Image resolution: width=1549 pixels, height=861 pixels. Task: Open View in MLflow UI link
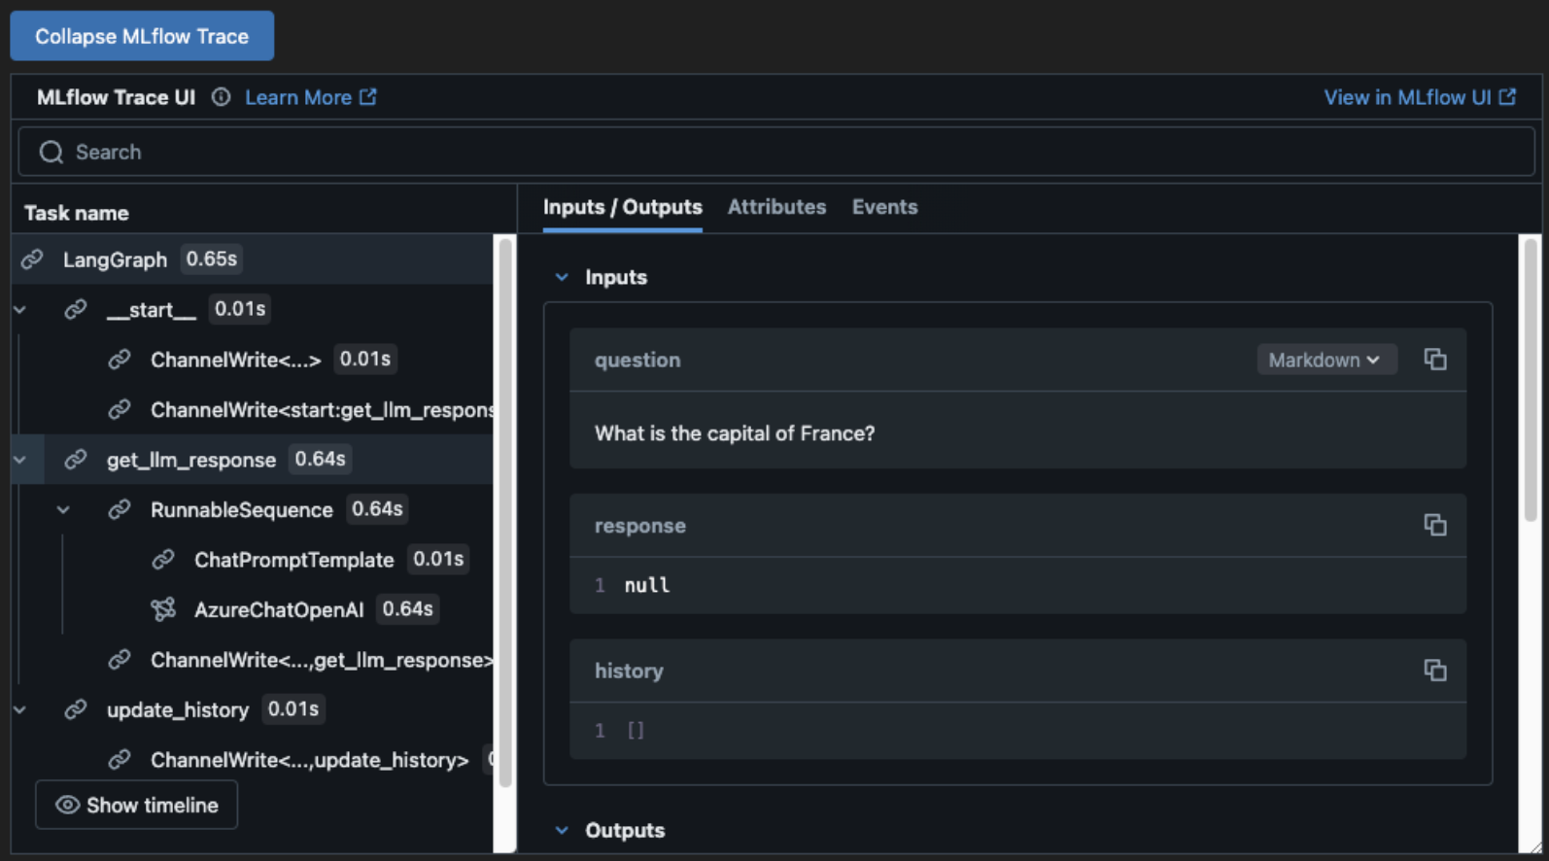coord(1419,97)
